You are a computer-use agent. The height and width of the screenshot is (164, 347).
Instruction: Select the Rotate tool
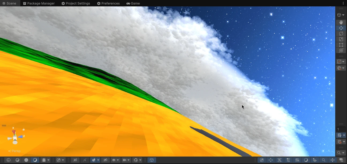pos(341,34)
